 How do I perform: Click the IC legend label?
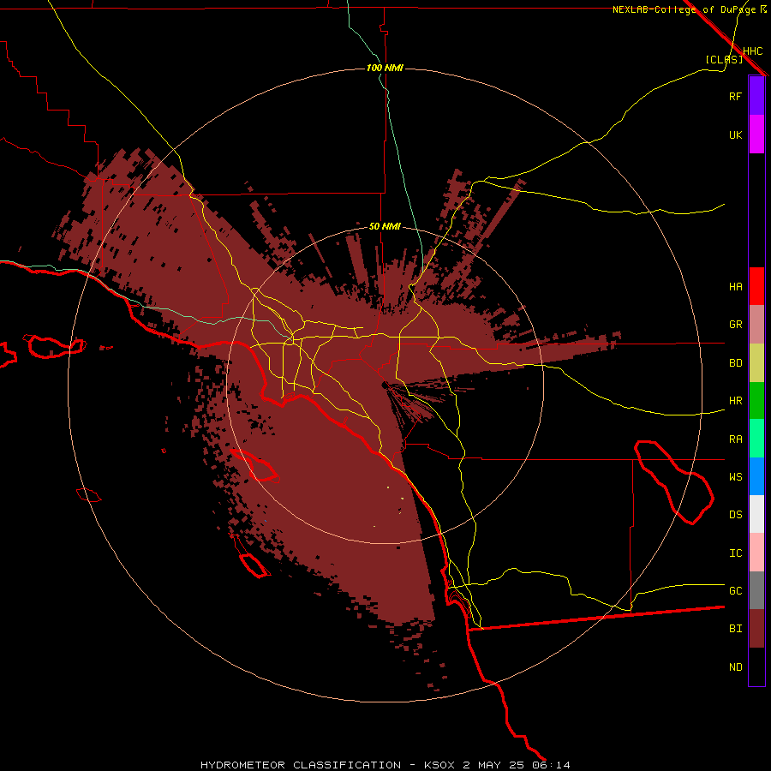coord(736,553)
